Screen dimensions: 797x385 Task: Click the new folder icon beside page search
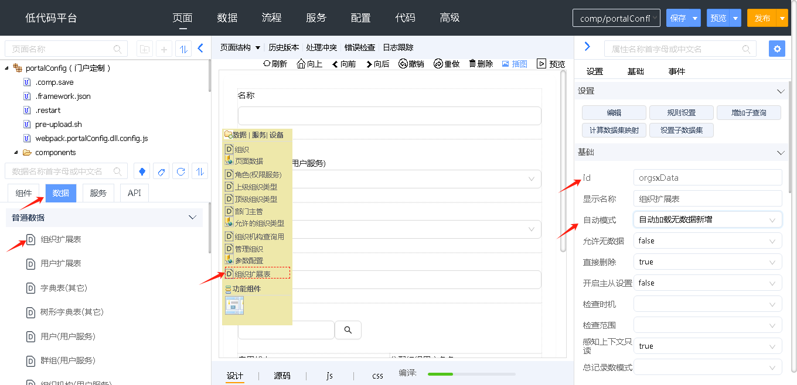coord(145,49)
